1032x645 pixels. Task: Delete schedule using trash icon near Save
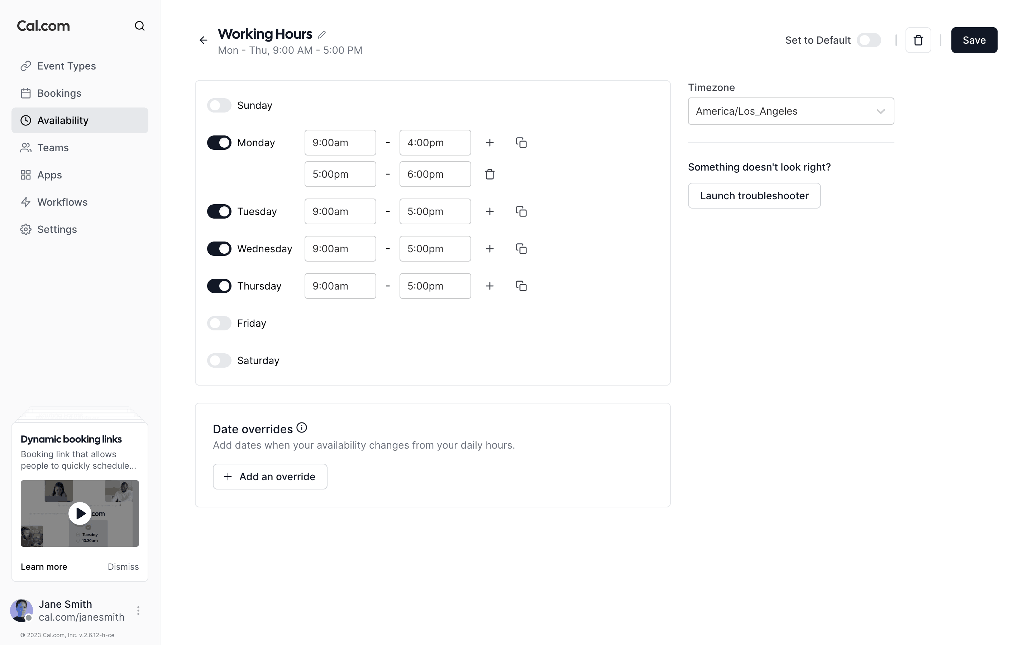pos(918,40)
